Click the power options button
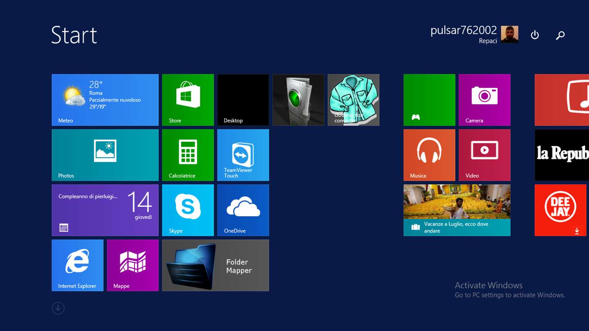 535,35
